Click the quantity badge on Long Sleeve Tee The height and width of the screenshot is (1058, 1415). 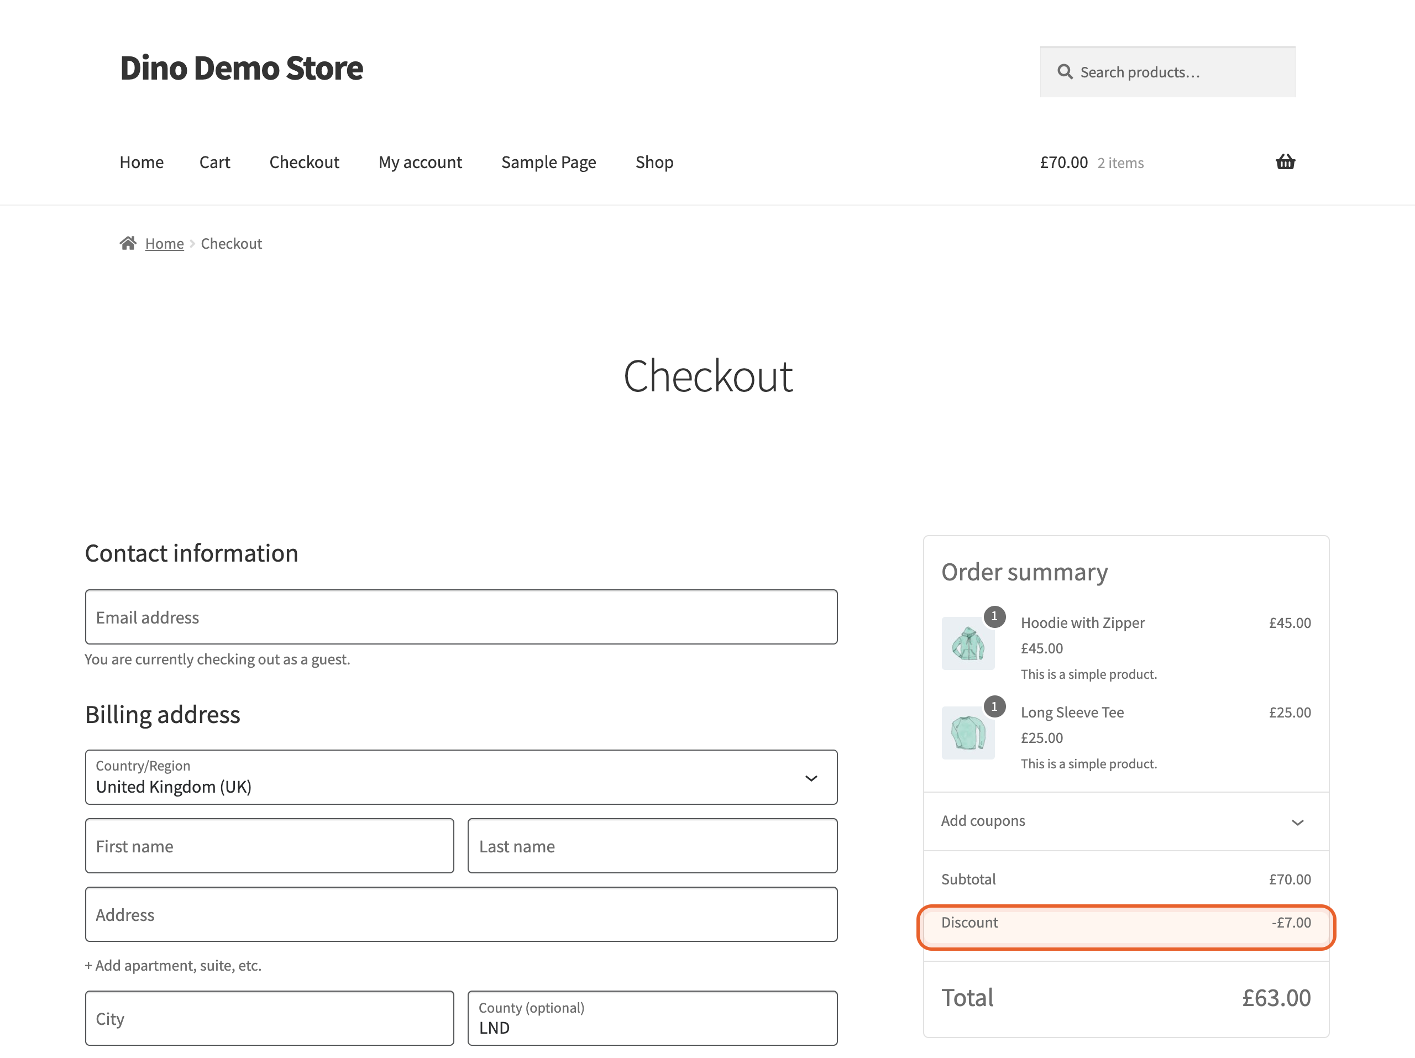pos(994,706)
